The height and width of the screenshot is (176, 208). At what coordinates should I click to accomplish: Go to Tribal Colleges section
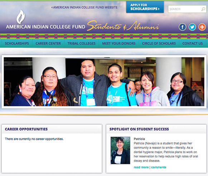point(82,43)
